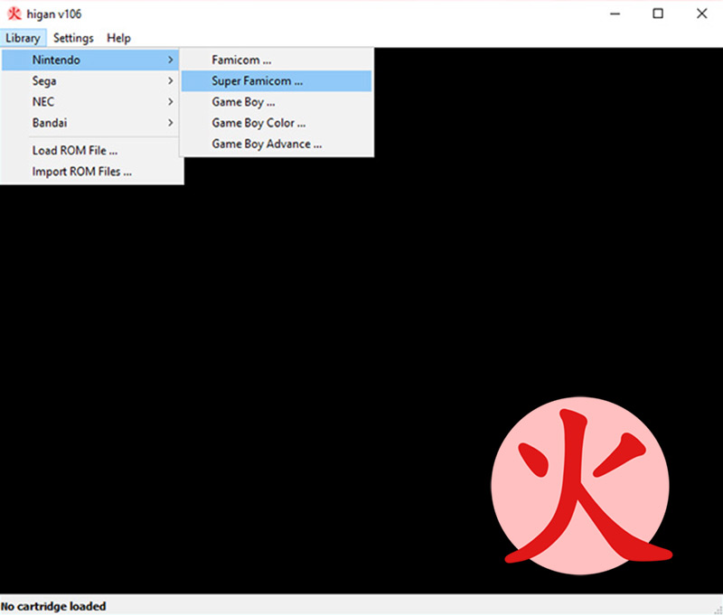Open the Settings menu
The image size is (723, 615).
click(73, 38)
